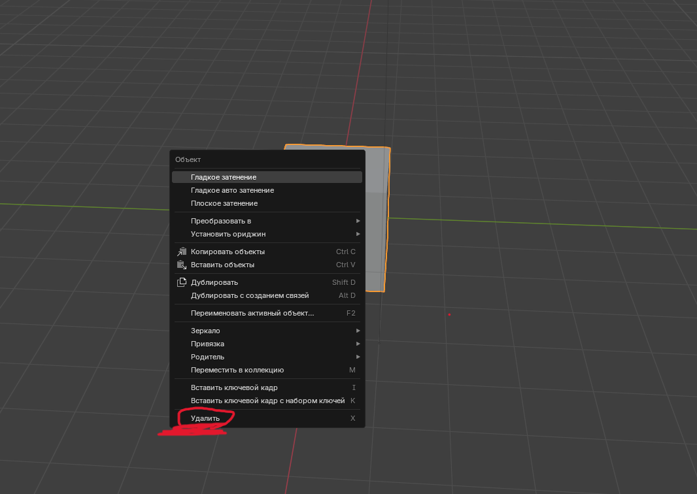Click the copy objects icon
Viewport: 697px width, 494px height.
coord(181,252)
